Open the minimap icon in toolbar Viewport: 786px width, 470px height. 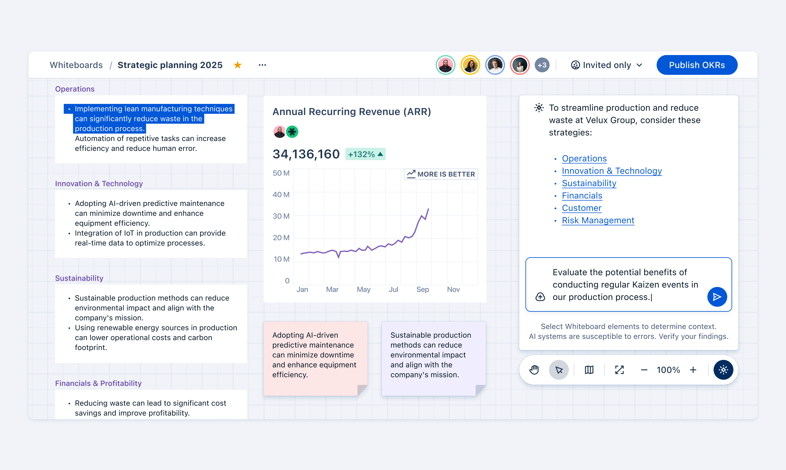coord(589,370)
